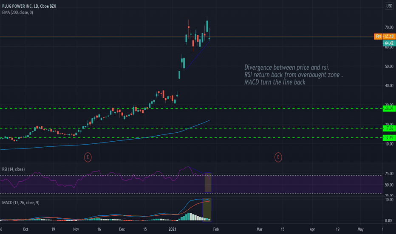
Task: Click the 17.83 green level label
Action: tap(389, 128)
